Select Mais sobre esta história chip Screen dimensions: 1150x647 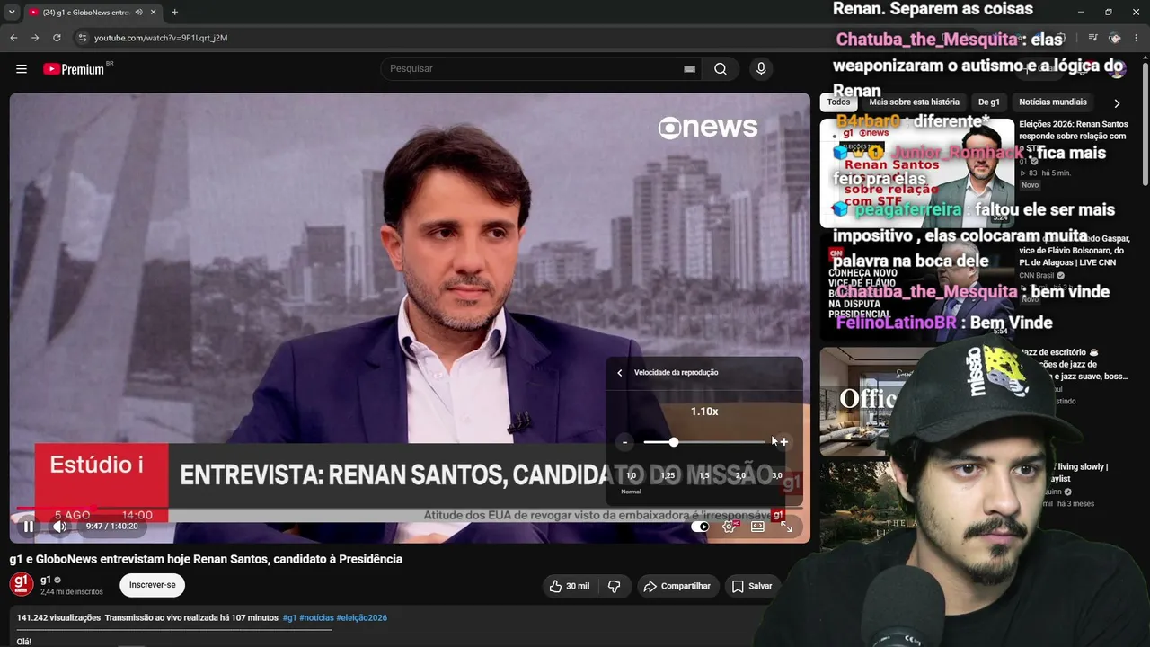(914, 102)
